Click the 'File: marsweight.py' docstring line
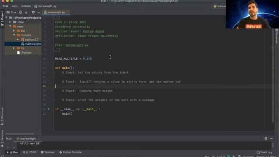 (x=71, y=45)
